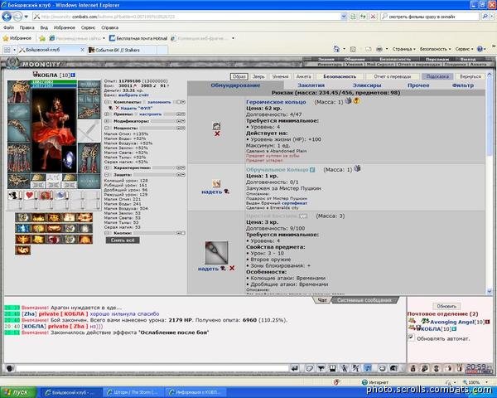Open the Системные сообщения tab
The image size is (497, 398).
tap(364, 300)
